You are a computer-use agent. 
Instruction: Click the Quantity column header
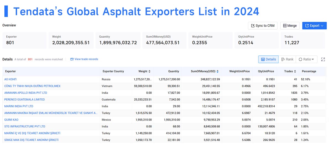[174, 71]
